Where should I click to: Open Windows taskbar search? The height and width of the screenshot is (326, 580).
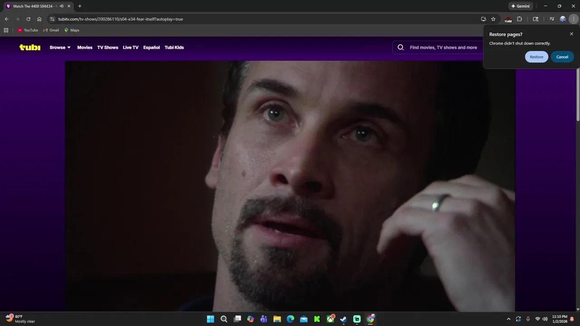[224, 319]
